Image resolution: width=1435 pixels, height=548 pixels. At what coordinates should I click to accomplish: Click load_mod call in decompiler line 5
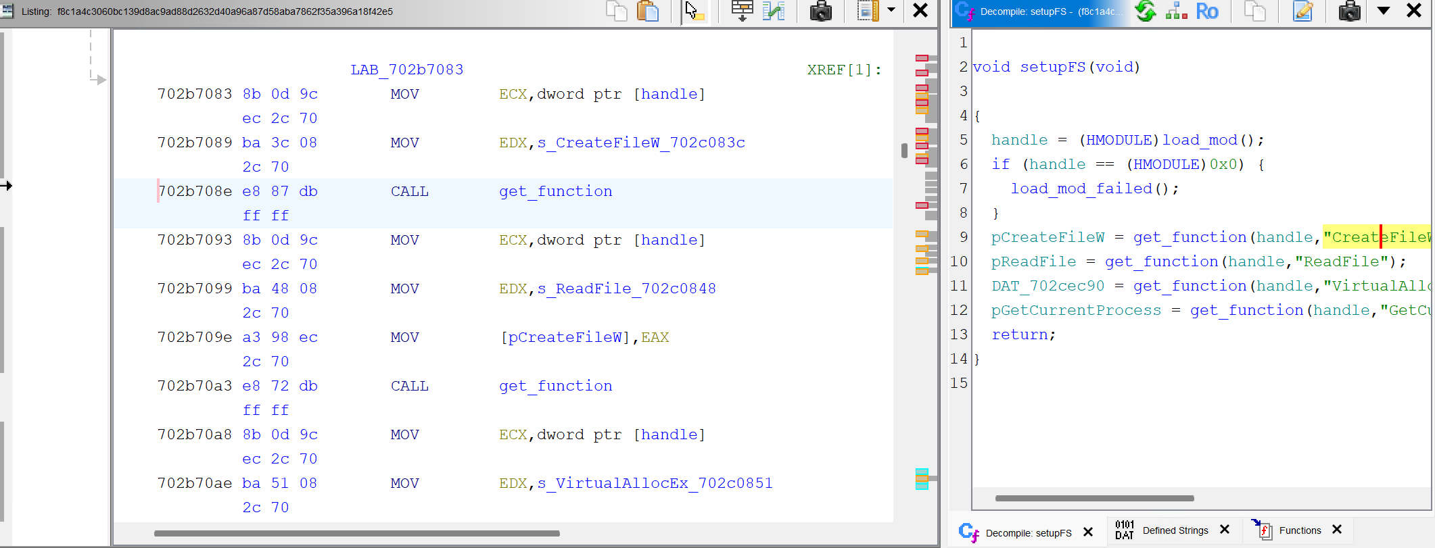[1200, 140]
